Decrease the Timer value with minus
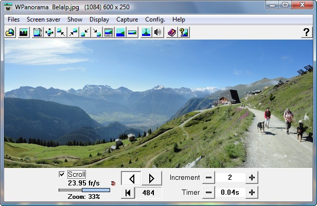Screen dimensions: 317x206 [208, 192]
